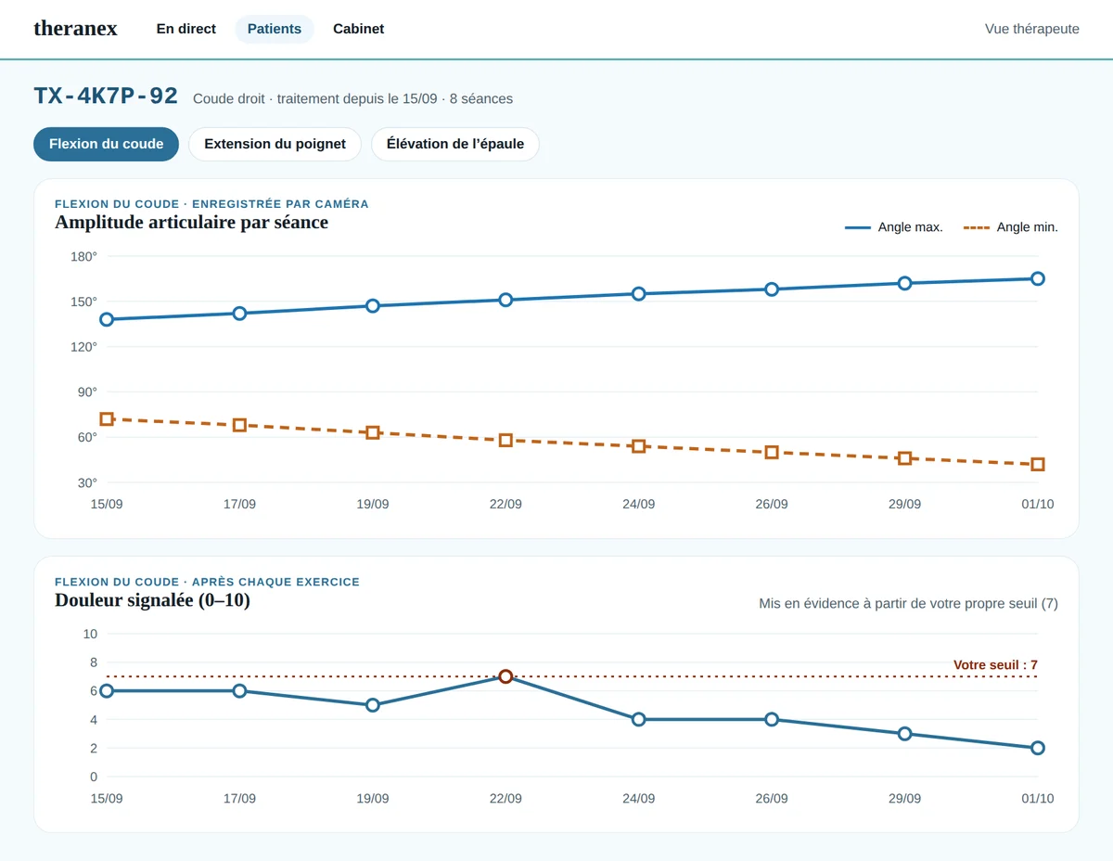Click the highlighted threshold pain point on 22/09
1113x861 pixels.
point(505,676)
